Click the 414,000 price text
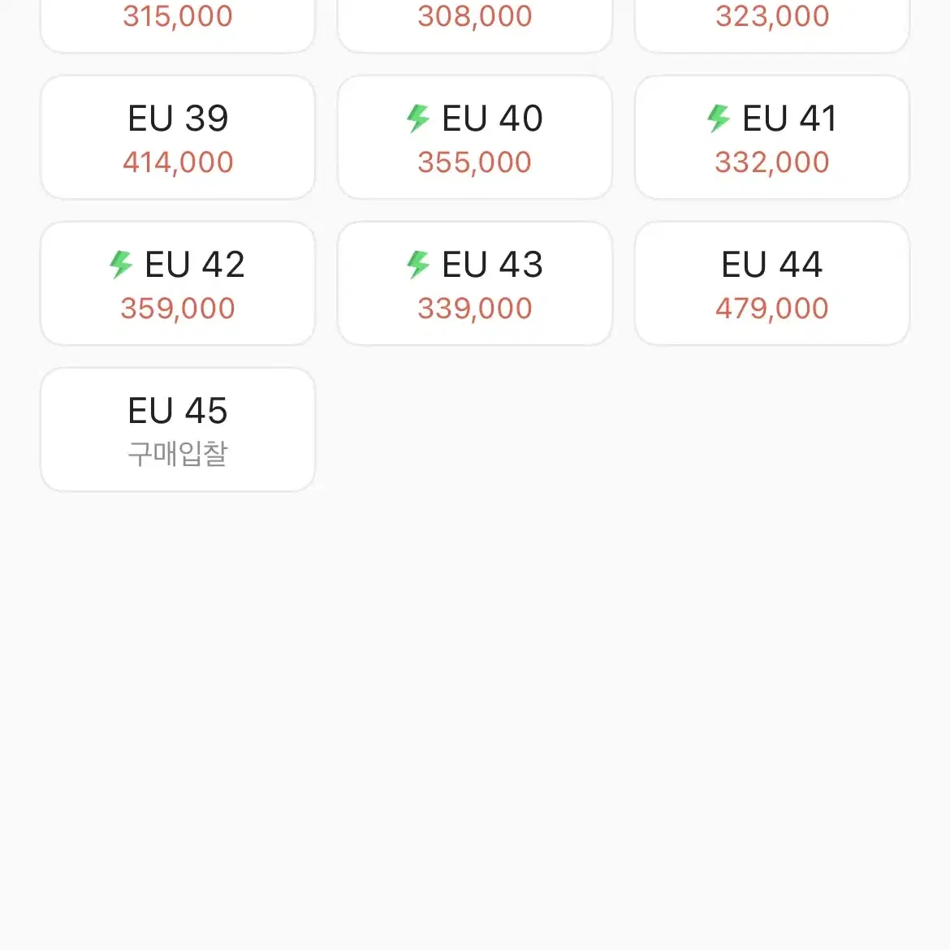 pos(178,162)
